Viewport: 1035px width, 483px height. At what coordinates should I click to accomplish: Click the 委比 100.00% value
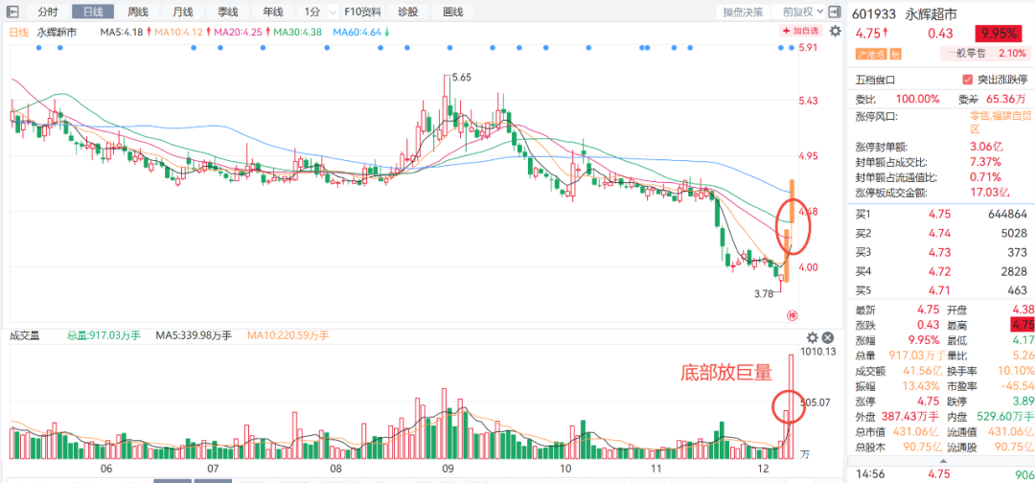tap(917, 99)
